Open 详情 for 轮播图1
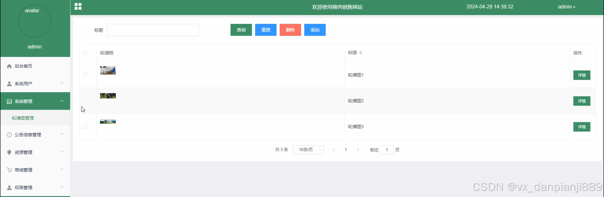Image resolution: width=604 pixels, height=197 pixels. click(581, 75)
